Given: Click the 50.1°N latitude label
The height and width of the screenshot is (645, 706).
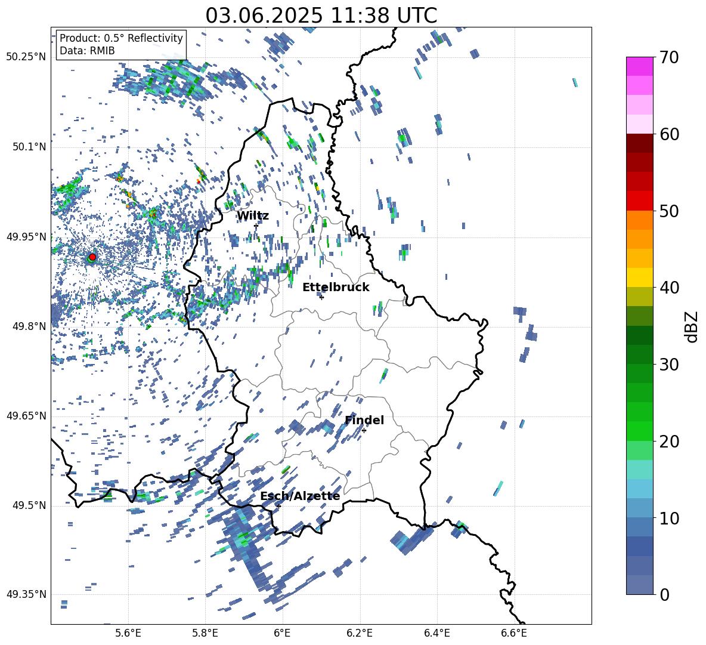Looking at the screenshot, I should coord(29,147).
